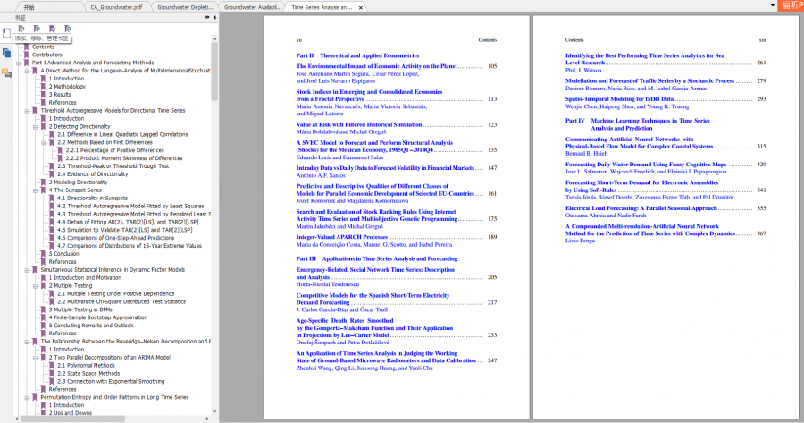Open Spatio-Temporal Modeling for fMRI Data link
Viewport: 804px width, 423px height.
pyautogui.click(x=619, y=99)
